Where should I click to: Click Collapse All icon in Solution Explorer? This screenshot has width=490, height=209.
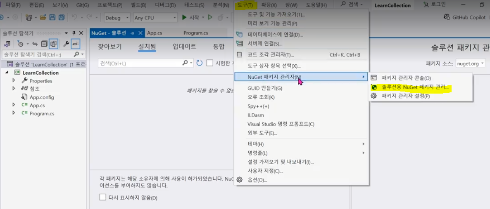coord(44,44)
